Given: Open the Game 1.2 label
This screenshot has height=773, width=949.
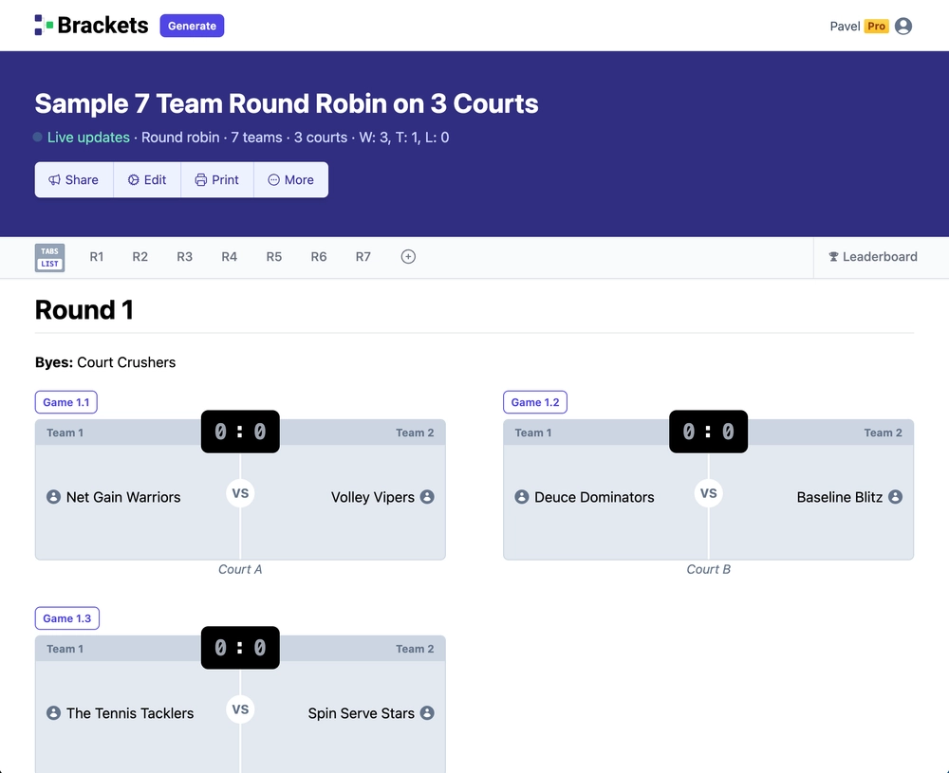Looking at the screenshot, I should pos(535,402).
